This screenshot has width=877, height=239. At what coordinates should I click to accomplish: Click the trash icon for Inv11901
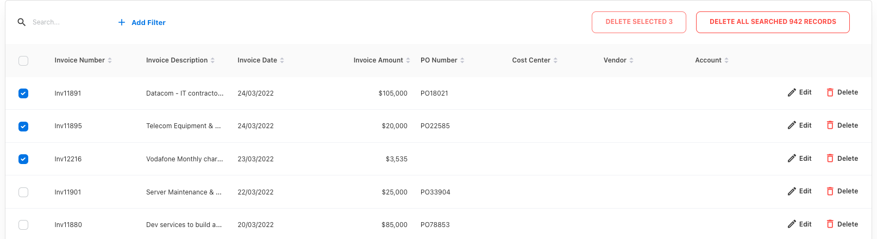830,191
